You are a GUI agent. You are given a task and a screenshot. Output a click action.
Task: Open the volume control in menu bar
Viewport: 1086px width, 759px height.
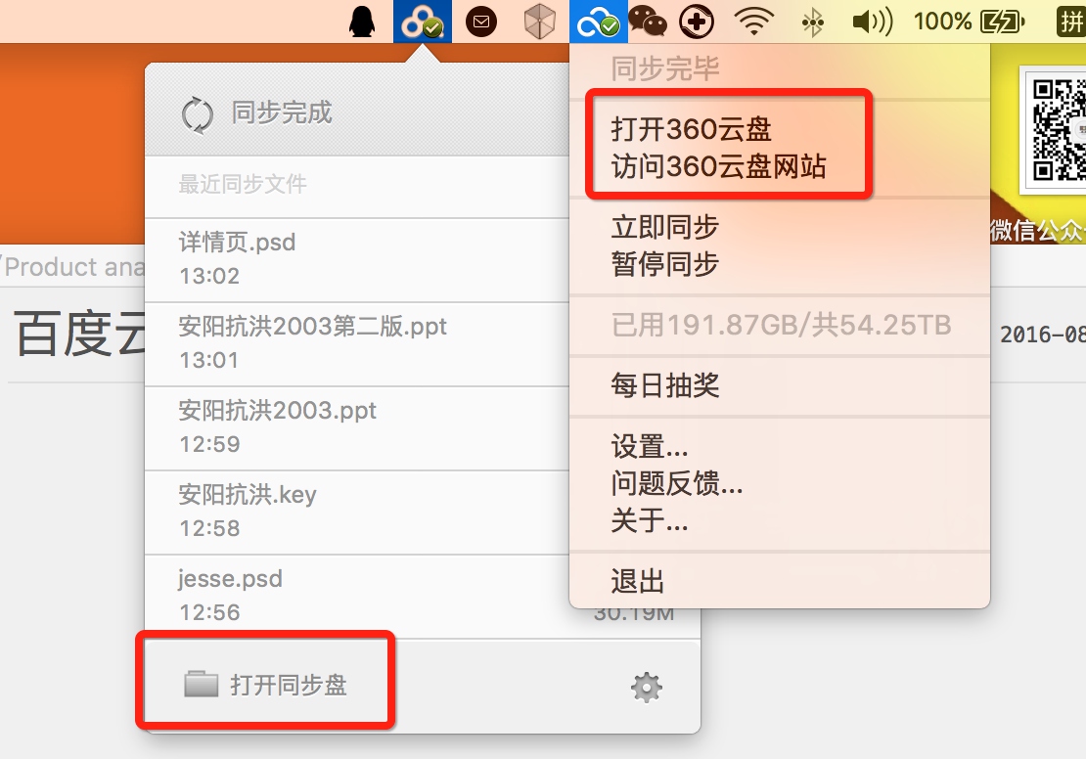[x=872, y=22]
